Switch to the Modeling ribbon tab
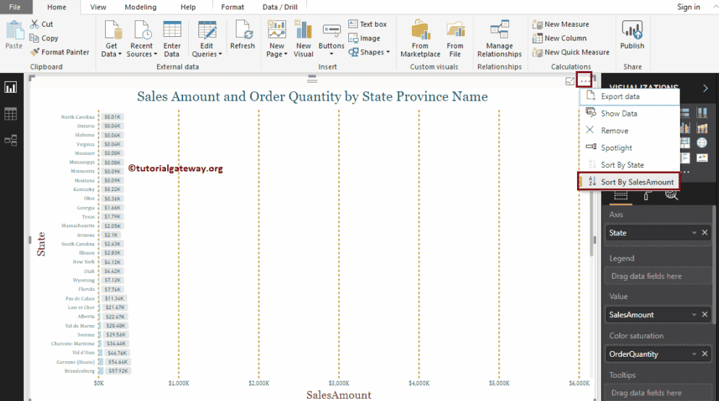Viewport: 719px width, 401px height. [140, 7]
